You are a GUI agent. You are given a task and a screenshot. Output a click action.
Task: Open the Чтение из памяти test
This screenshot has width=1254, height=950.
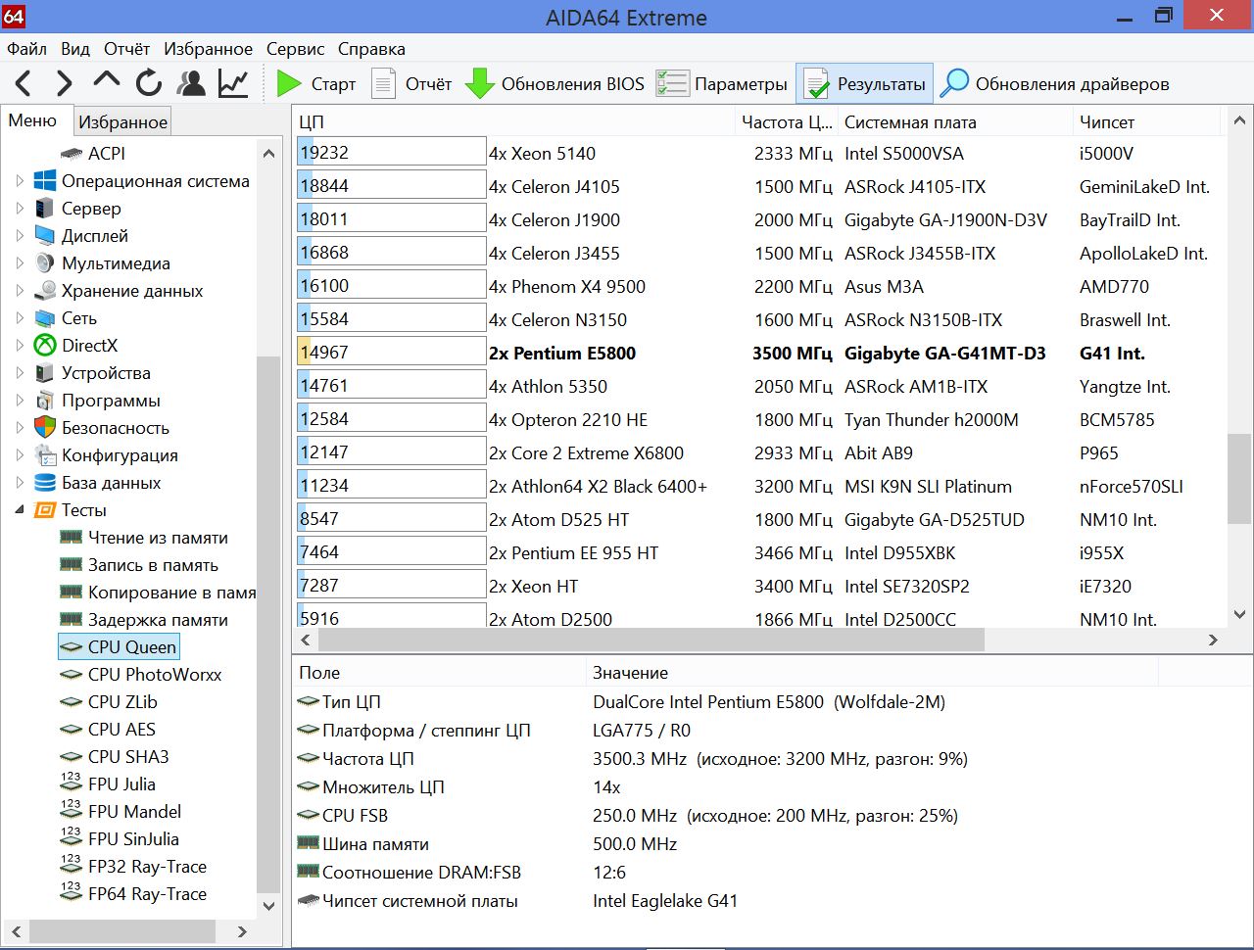pos(158,538)
